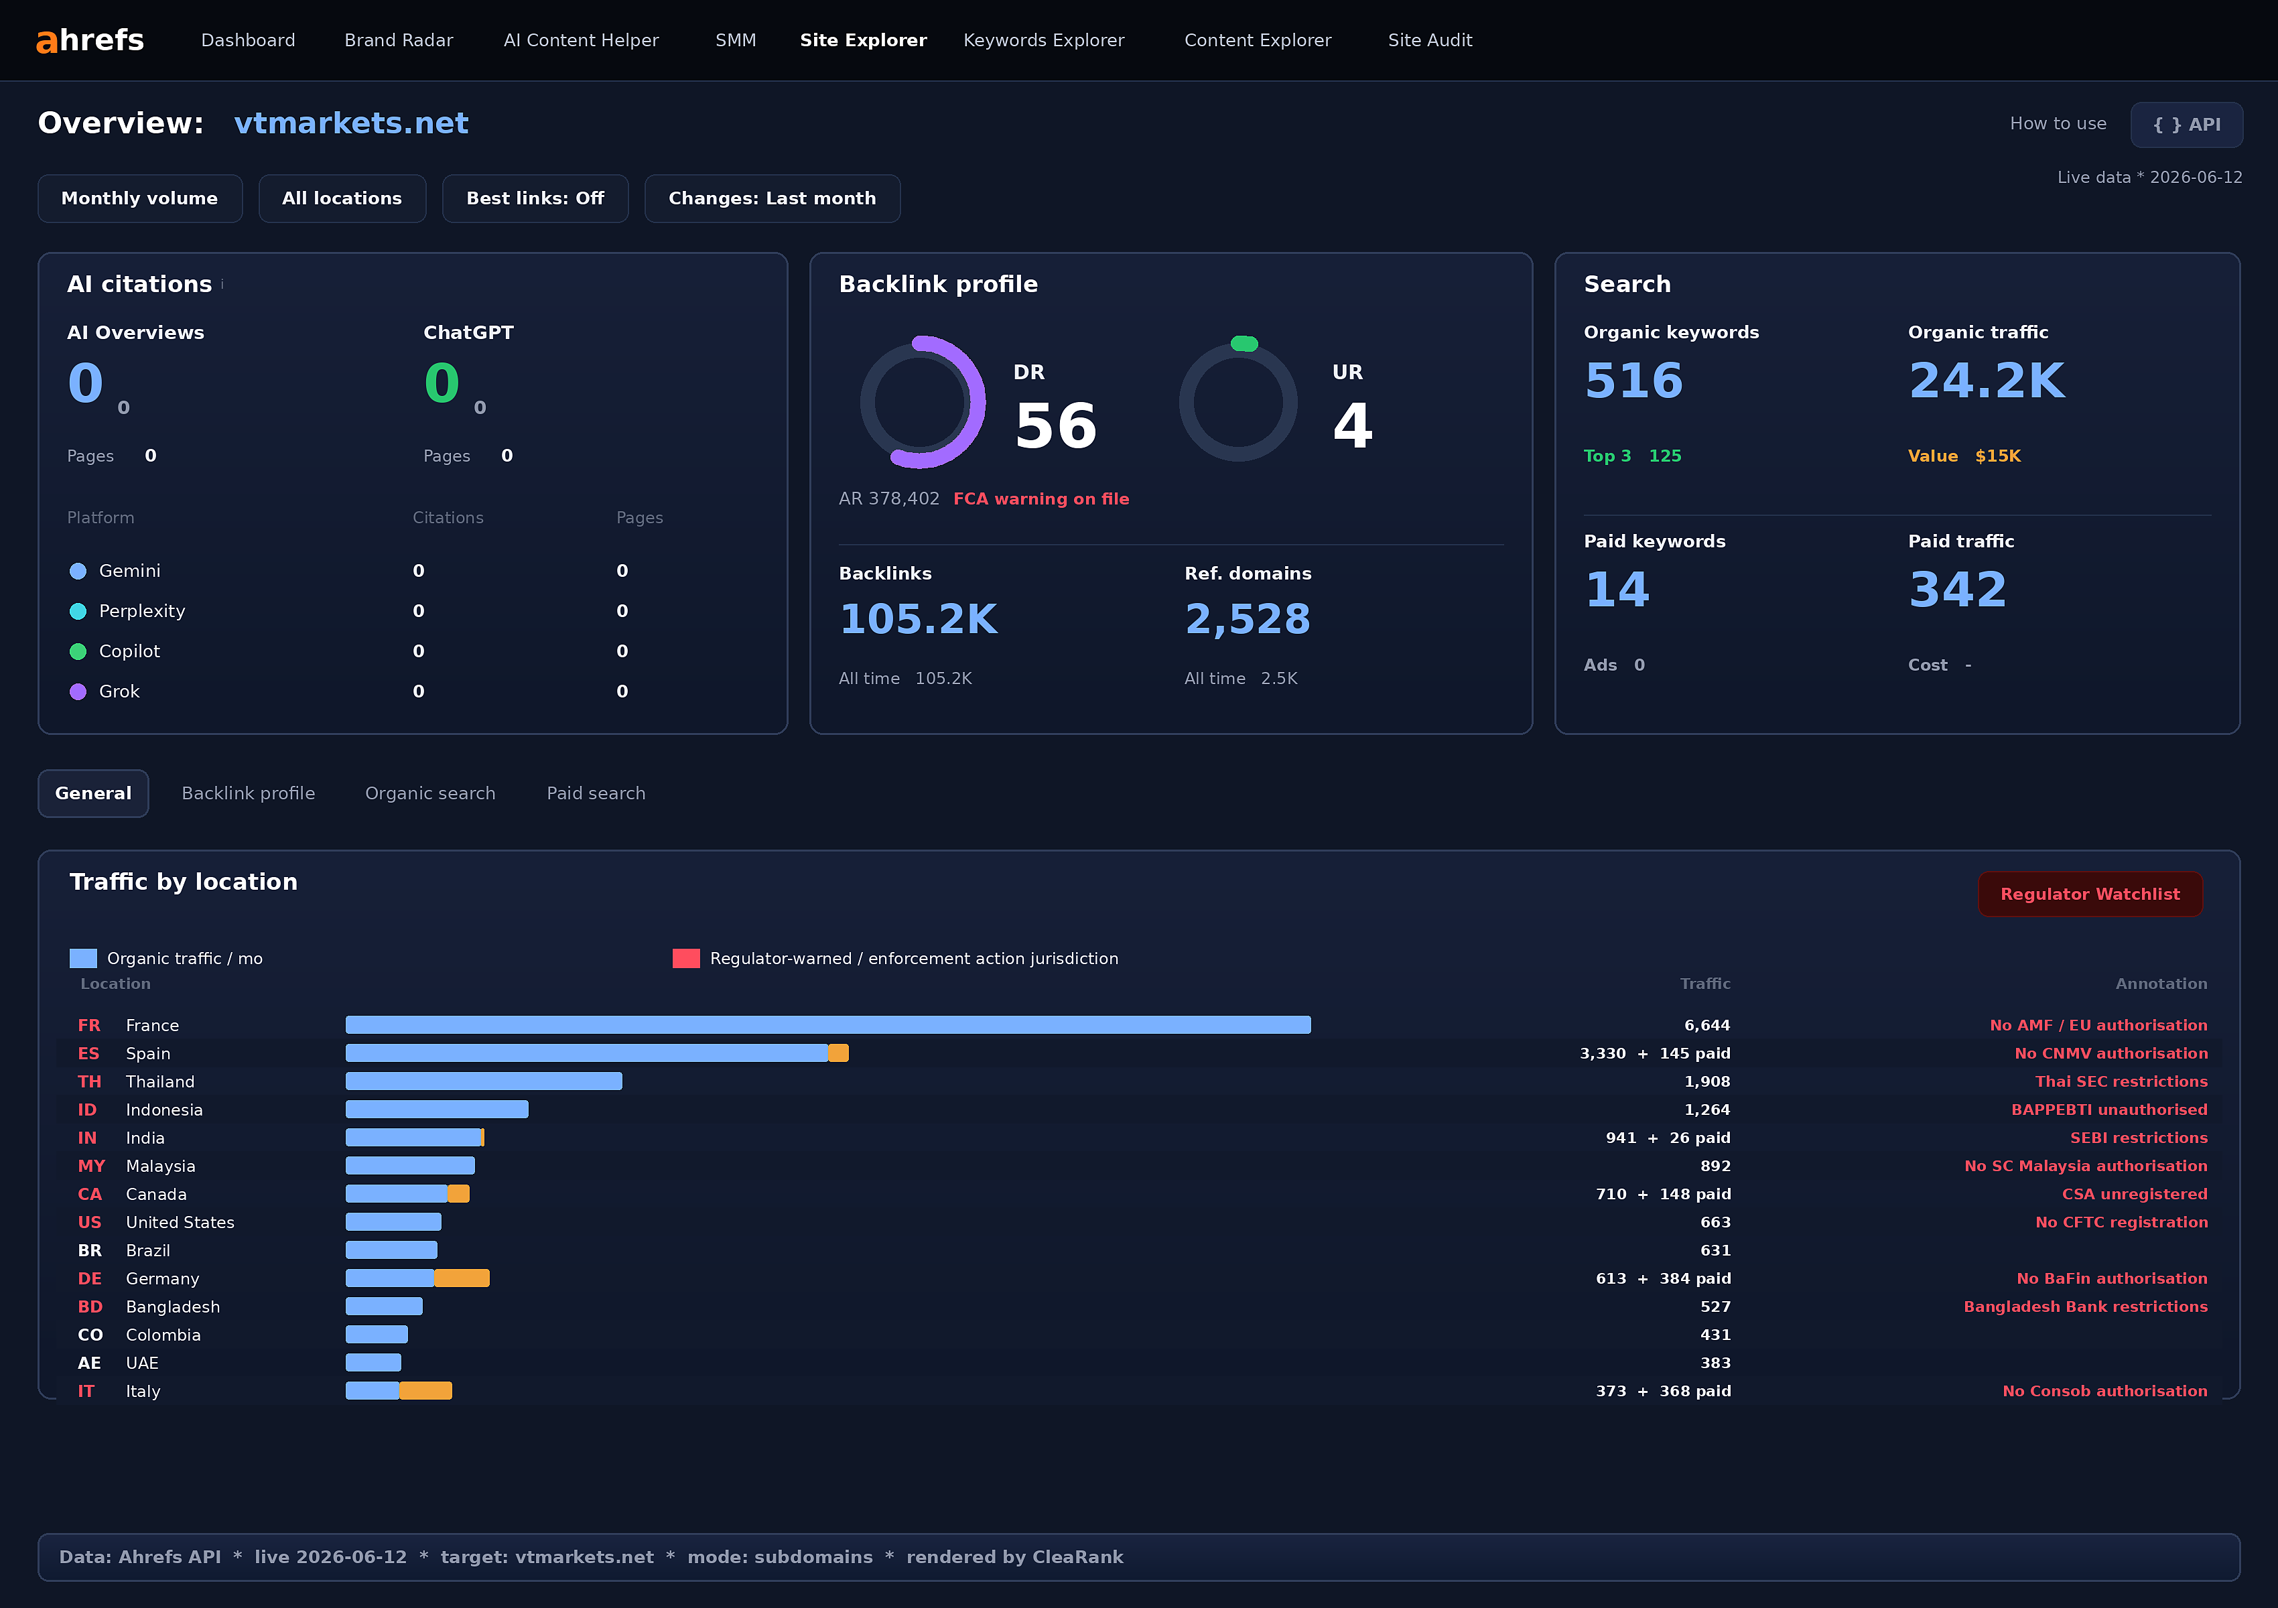
Task: Click the Regulator Watchlist button
Action: (x=2090, y=894)
